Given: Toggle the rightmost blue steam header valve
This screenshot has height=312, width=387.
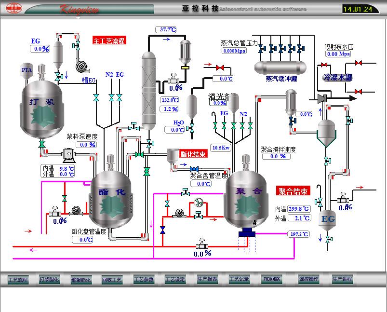Looking at the screenshot, I should coord(300,49).
